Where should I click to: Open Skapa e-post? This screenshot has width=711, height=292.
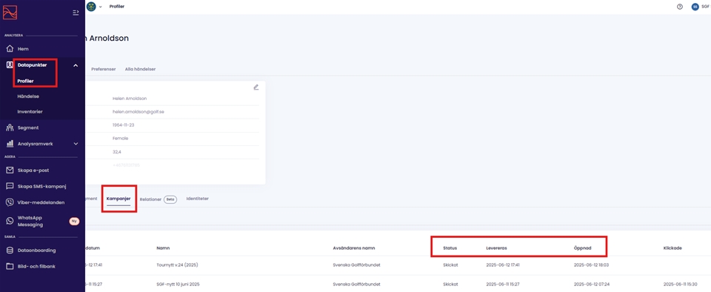pyautogui.click(x=33, y=170)
